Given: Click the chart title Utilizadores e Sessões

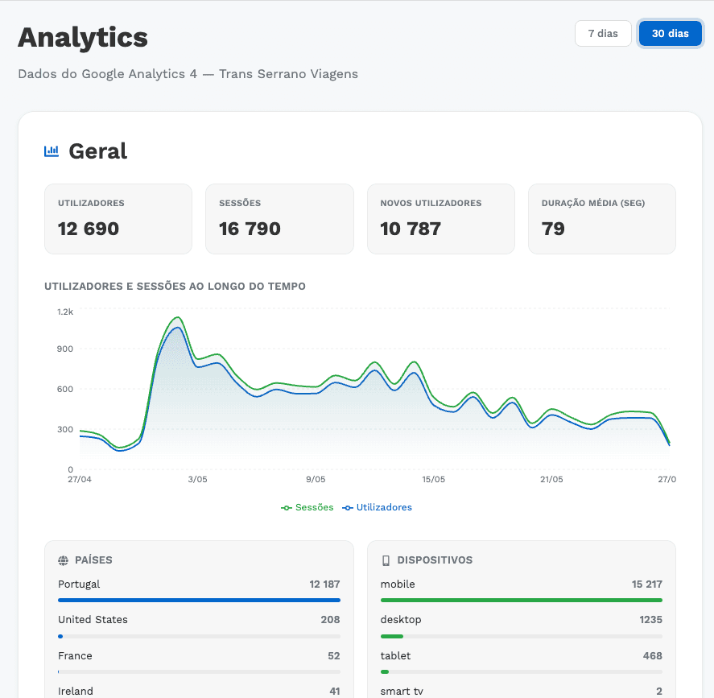Looking at the screenshot, I should pyautogui.click(x=175, y=287).
